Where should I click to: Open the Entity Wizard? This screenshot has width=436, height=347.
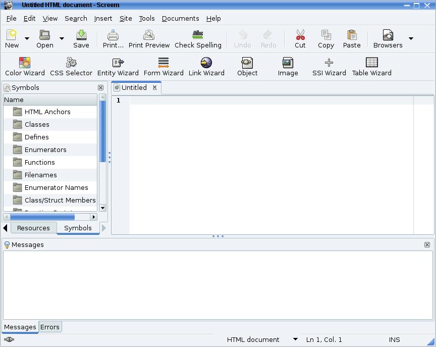coord(118,66)
